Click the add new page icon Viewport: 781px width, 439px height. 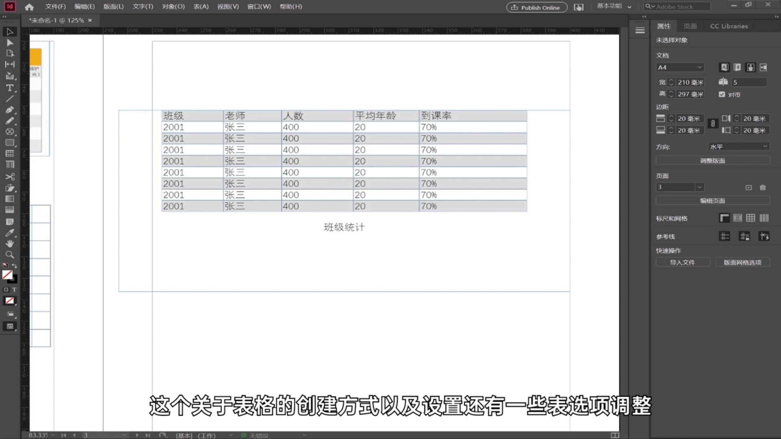tap(748, 187)
